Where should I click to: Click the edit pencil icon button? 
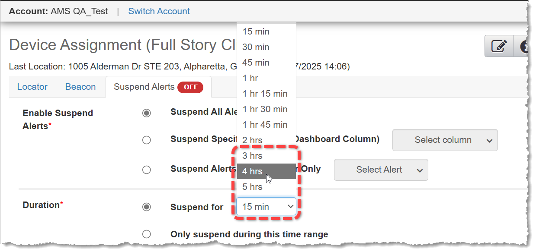[499, 46]
